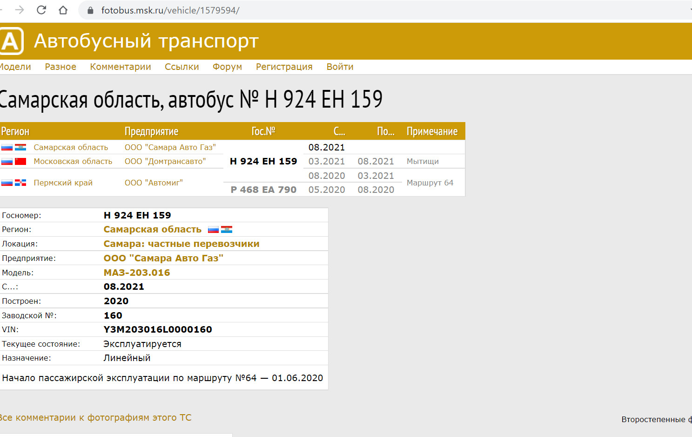The image size is (692, 437).
Task: Open the Ссылки menu item
Action: coord(182,67)
